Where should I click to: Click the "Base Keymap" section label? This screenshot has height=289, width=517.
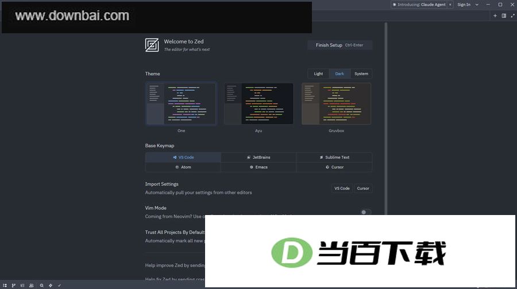pos(160,146)
